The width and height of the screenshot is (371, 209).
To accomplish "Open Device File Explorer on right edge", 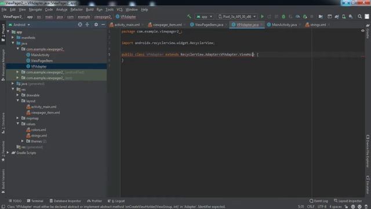I will click(368, 151).
